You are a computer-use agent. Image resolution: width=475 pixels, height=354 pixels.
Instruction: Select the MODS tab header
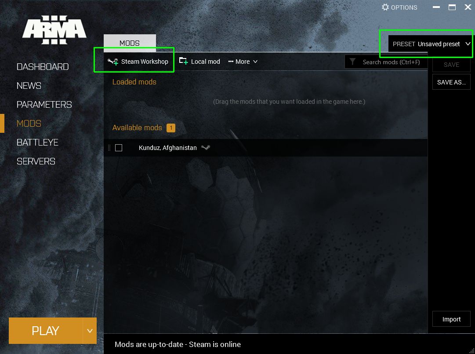130,43
